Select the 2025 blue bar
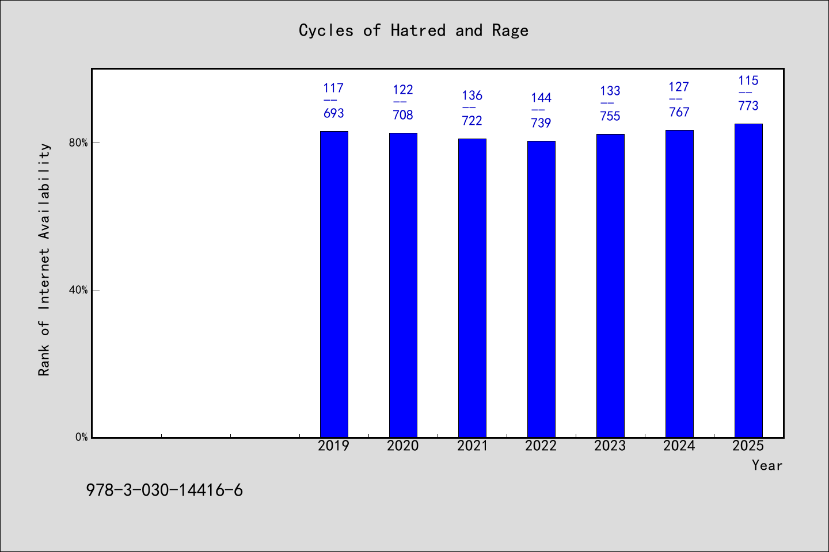Viewport: 829px width, 552px height. [x=748, y=281]
